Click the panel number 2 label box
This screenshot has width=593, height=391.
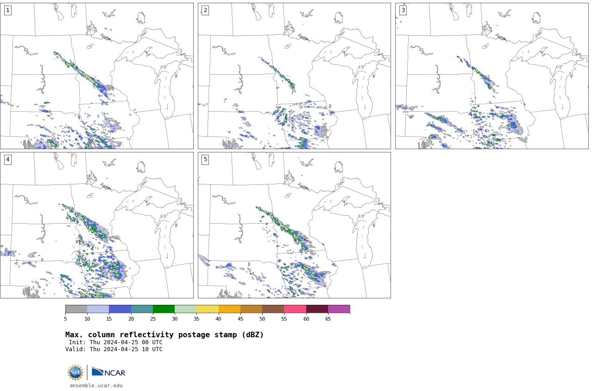click(205, 10)
